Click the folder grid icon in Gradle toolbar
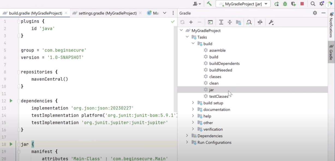Screen dimensions: 335x161 click(x=238, y=22)
